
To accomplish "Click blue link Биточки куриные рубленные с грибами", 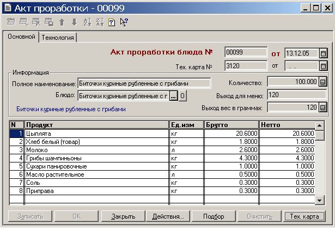I will (x=71, y=109).
